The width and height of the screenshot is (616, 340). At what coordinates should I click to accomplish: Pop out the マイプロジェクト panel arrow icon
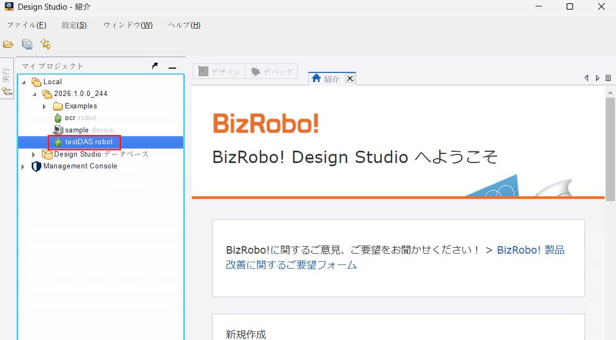pos(155,66)
